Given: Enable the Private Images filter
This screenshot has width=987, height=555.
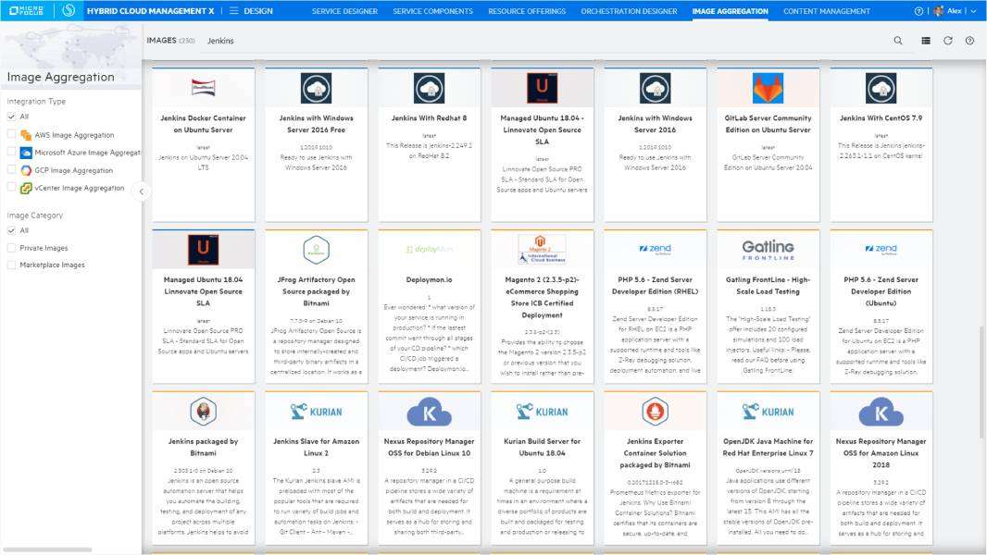Looking at the screenshot, I should (x=12, y=247).
